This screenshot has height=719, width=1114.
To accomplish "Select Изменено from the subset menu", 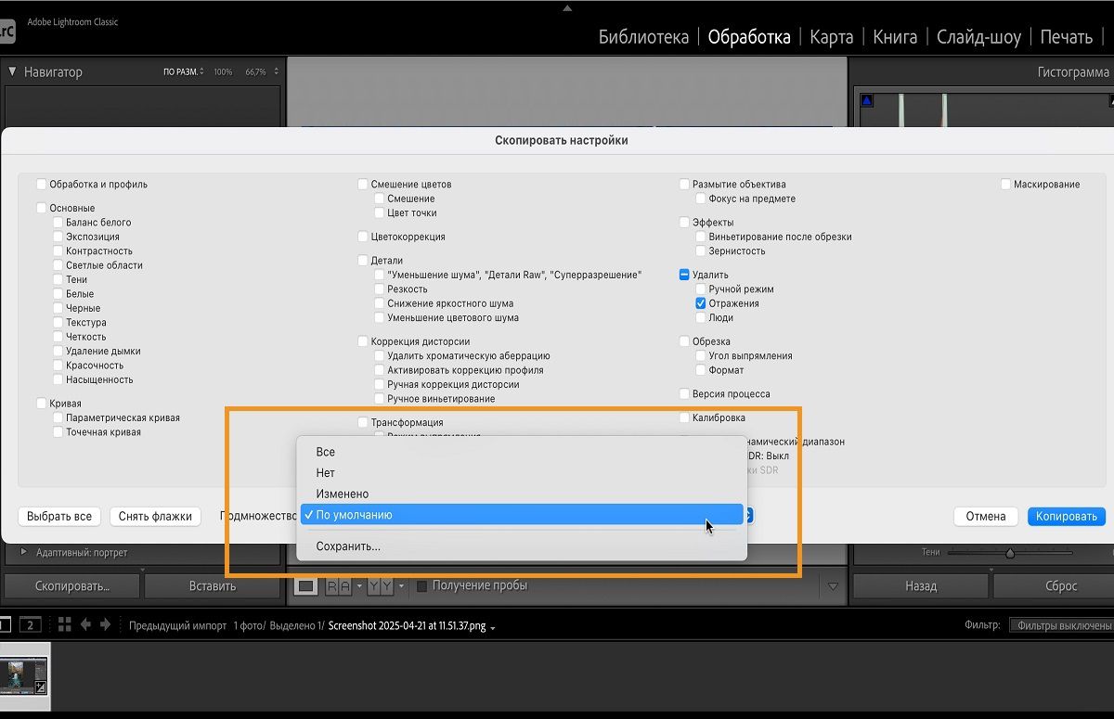I will point(522,494).
